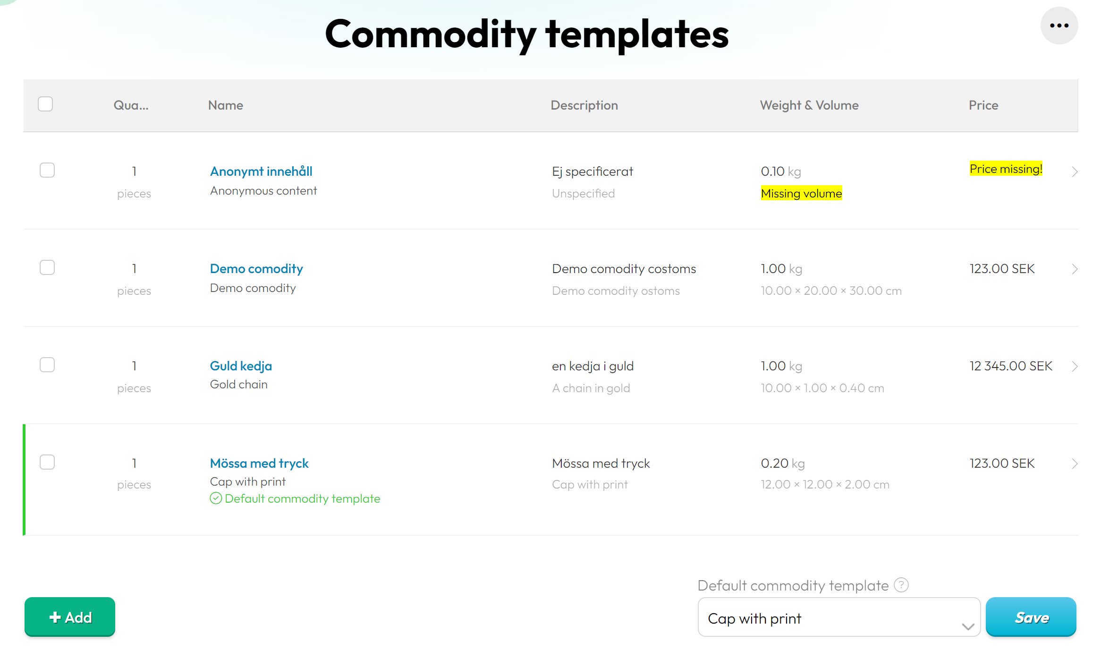Open Guld kedja row chevron arrow
This screenshot has height=651, width=1101.
click(x=1075, y=366)
